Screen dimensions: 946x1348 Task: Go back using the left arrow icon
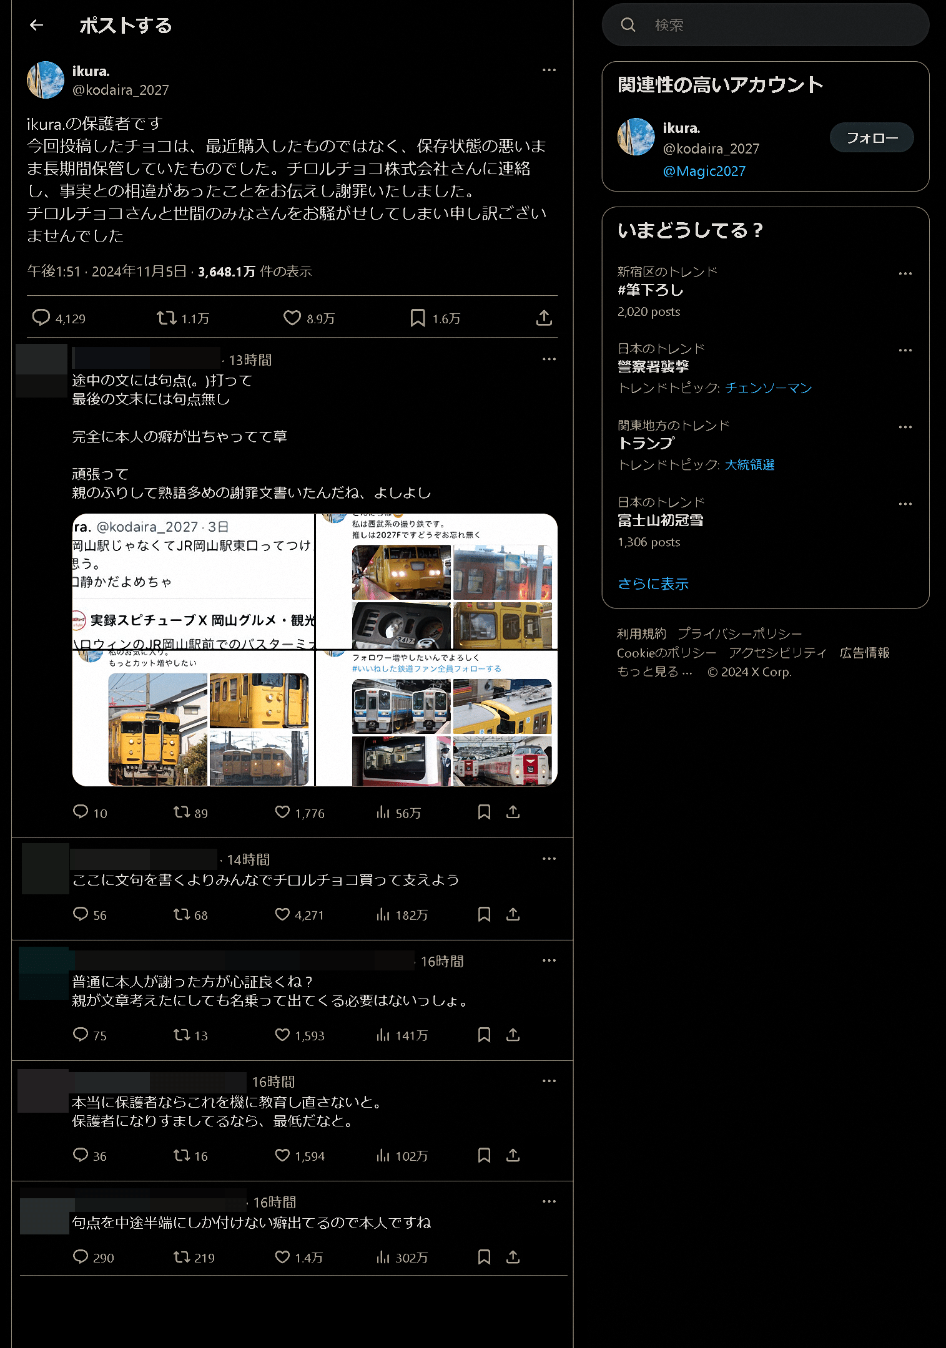[x=37, y=25]
